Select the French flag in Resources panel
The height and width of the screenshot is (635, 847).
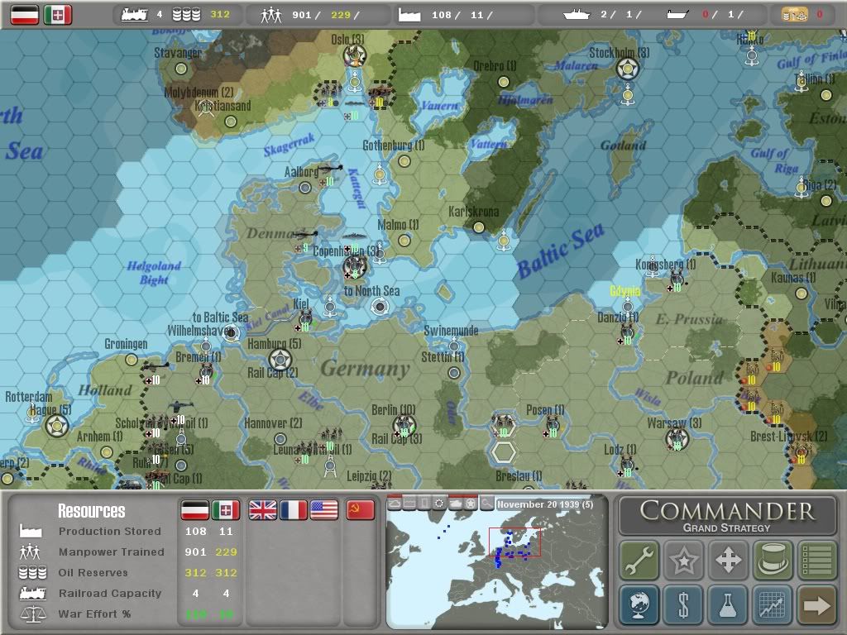pyautogui.click(x=294, y=509)
